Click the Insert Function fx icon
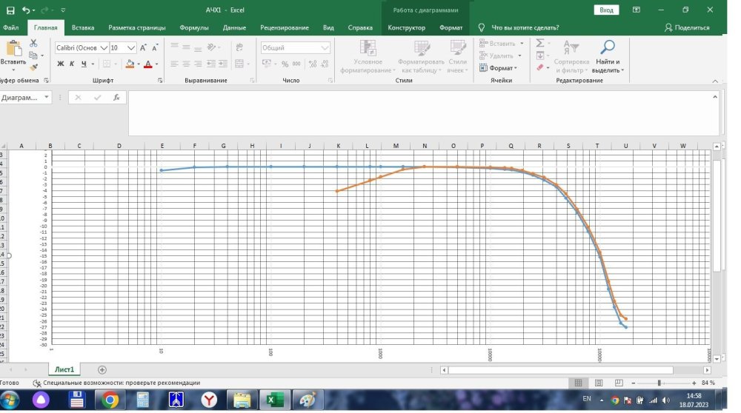 [x=116, y=97]
